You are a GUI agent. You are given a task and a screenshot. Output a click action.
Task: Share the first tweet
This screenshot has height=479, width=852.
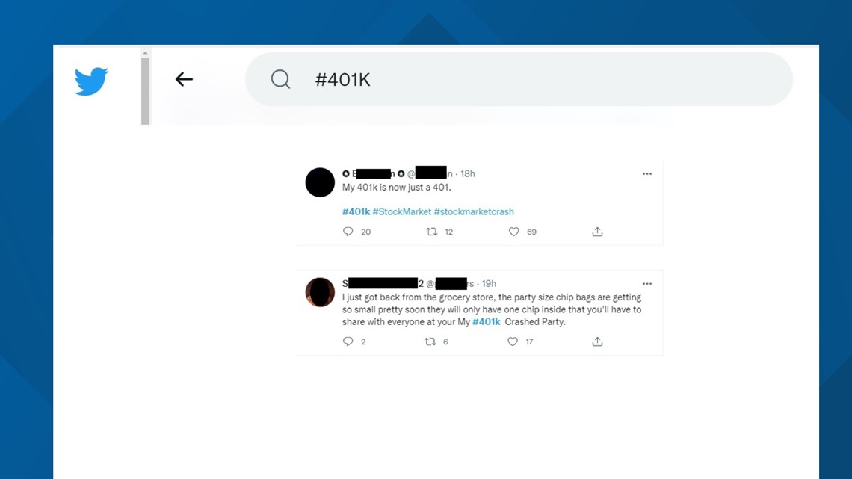click(x=597, y=232)
